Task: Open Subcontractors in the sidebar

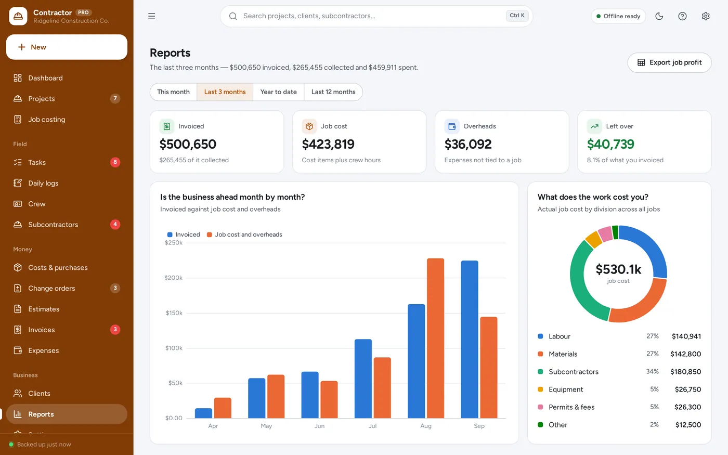Action: point(67,225)
